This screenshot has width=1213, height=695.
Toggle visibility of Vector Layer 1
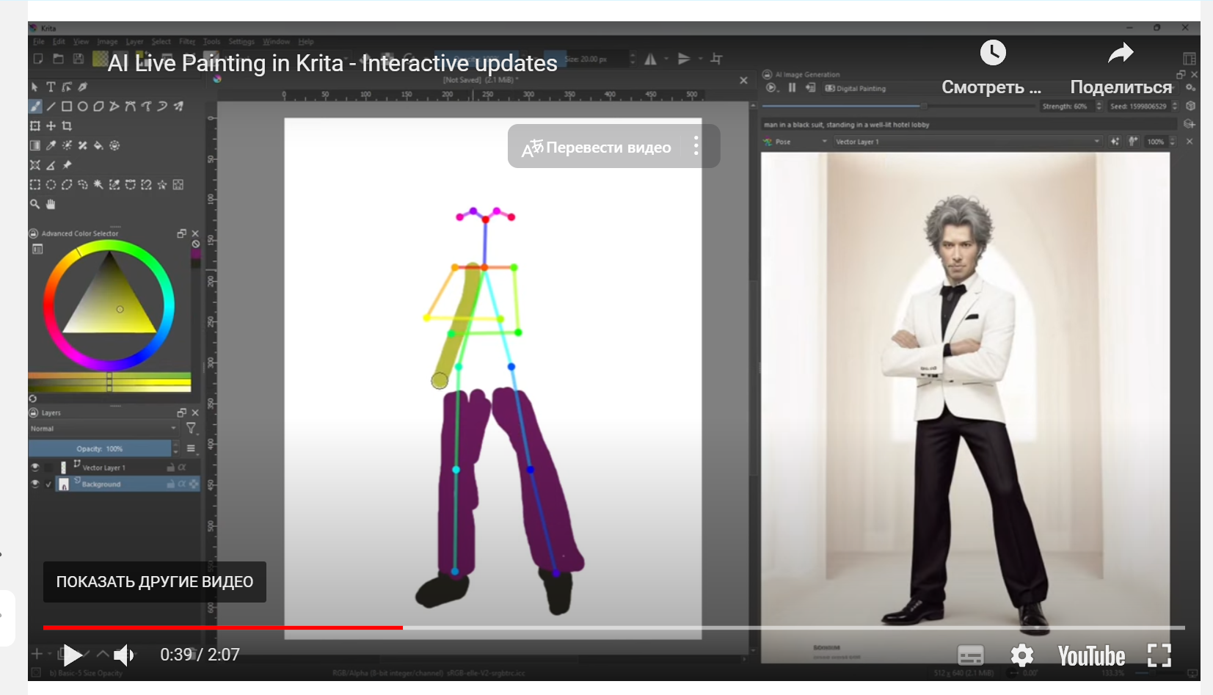click(x=34, y=467)
